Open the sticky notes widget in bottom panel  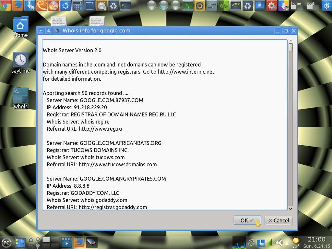(x=20, y=243)
